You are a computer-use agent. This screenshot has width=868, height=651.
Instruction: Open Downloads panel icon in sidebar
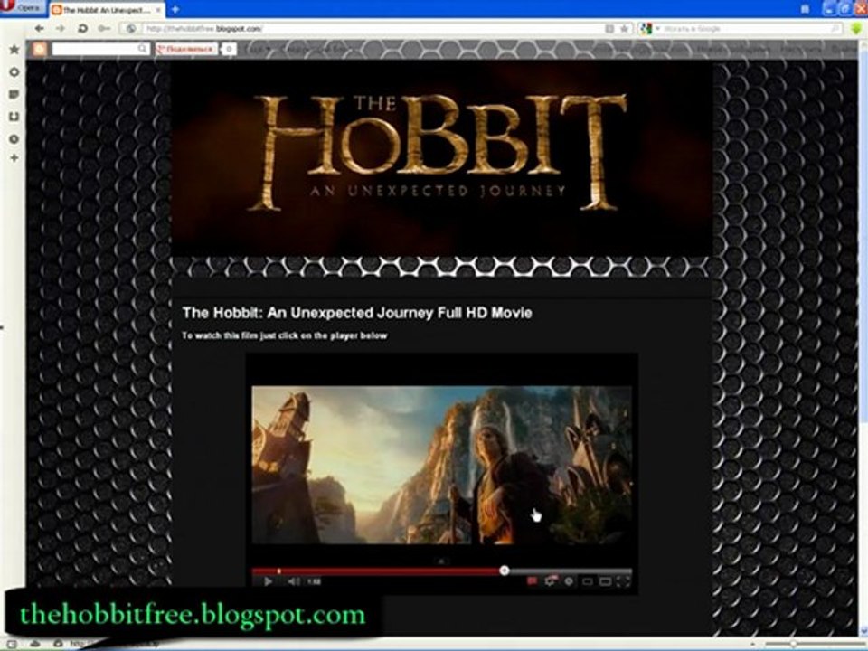point(14,117)
